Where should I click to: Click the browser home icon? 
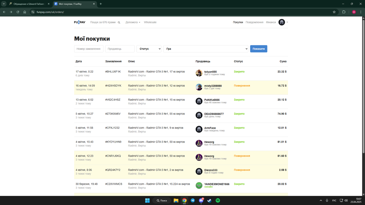pyautogui.click(x=25, y=12)
